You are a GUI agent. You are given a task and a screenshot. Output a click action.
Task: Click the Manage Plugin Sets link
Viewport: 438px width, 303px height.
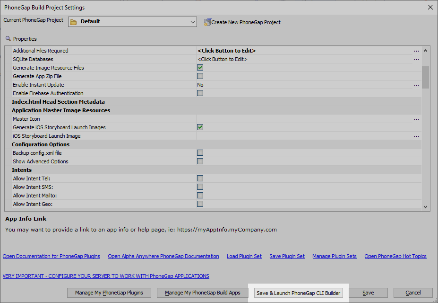[x=335, y=256]
